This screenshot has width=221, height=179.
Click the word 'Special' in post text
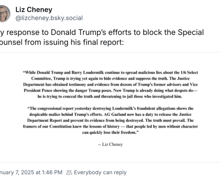pyautogui.click(x=191, y=32)
